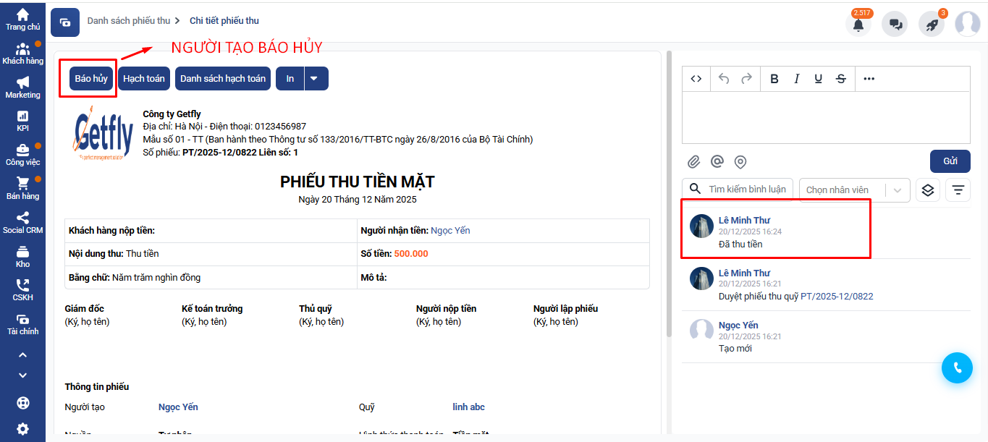
Task: Expand the In print dropdown arrow
Action: click(316, 79)
